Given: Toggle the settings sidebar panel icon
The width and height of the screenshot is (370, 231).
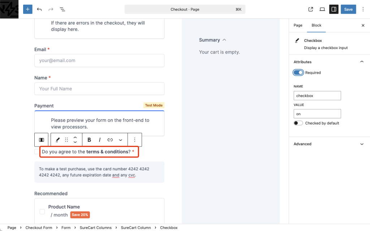Looking at the screenshot, I should click(334, 9).
